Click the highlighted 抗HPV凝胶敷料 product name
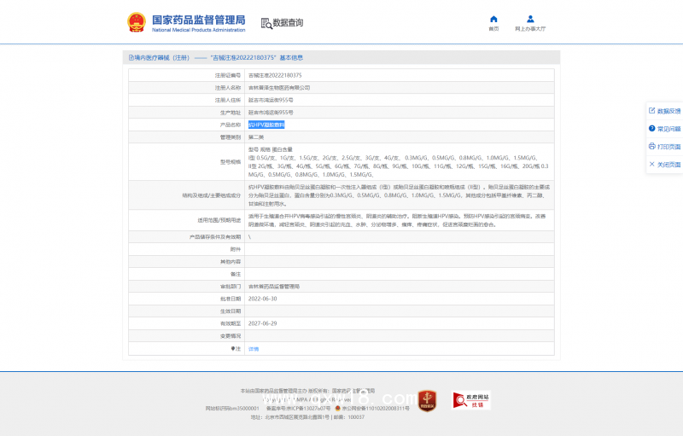This screenshot has height=436, width=683. [x=266, y=125]
